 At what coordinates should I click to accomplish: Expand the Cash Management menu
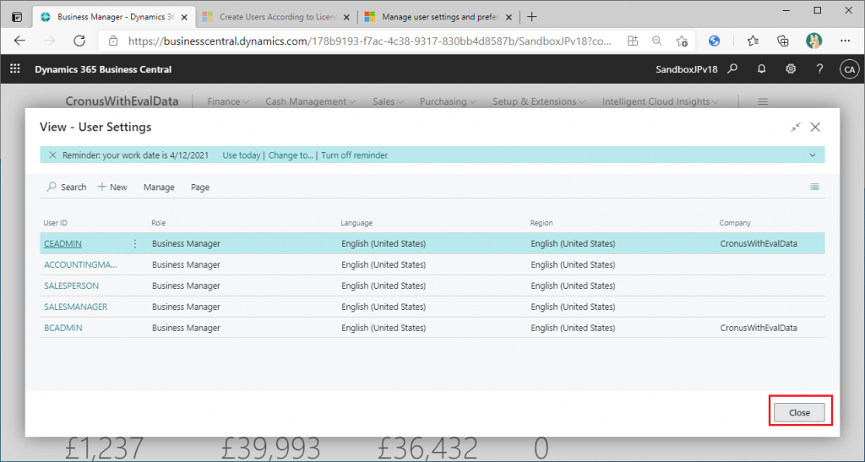311,101
